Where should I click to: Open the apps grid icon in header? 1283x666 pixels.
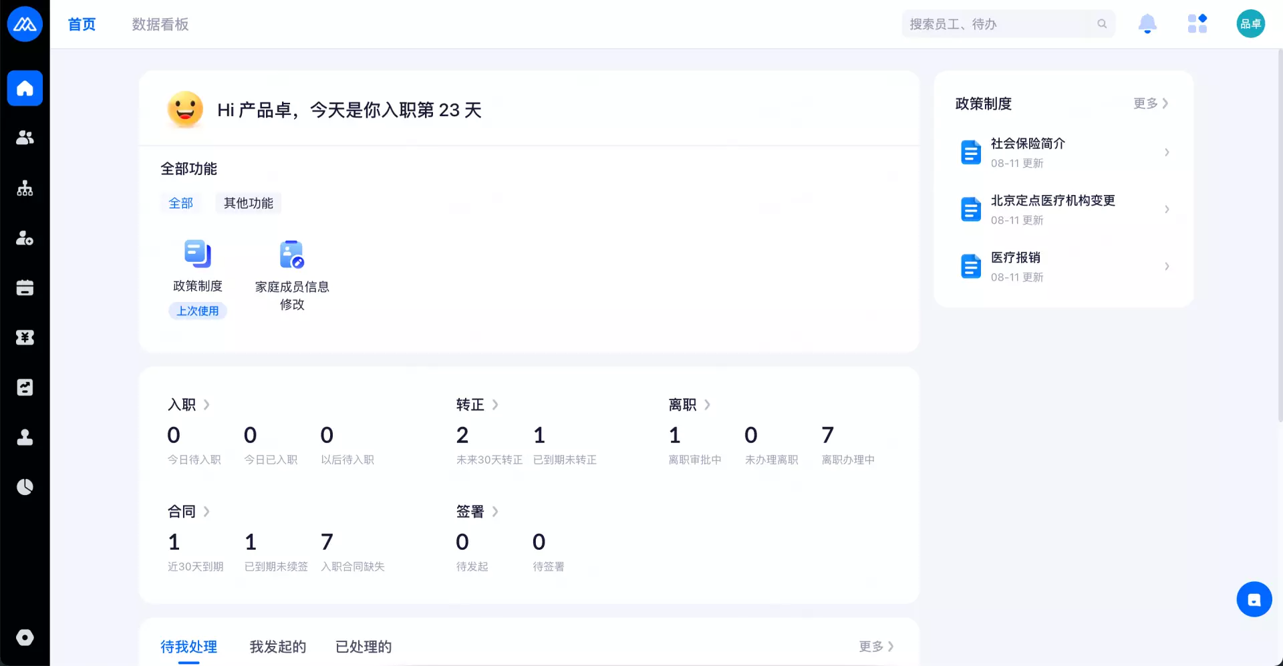pyautogui.click(x=1197, y=24)
